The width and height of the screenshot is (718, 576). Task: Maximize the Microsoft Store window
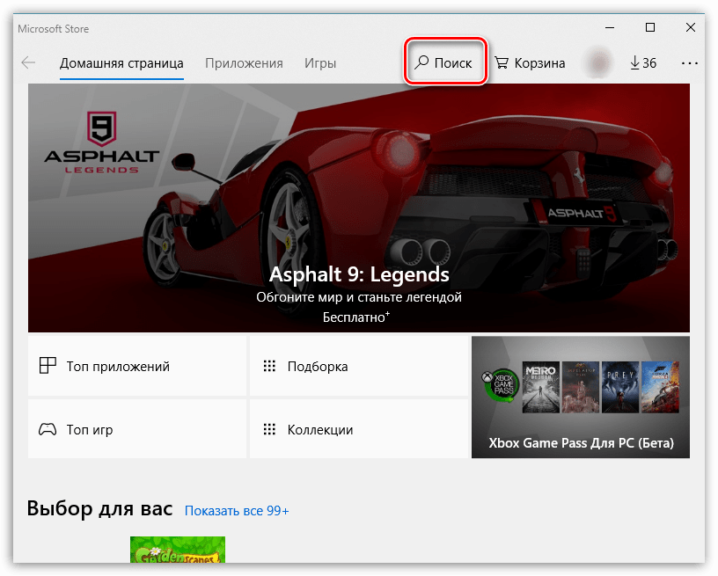coord(649,28)
